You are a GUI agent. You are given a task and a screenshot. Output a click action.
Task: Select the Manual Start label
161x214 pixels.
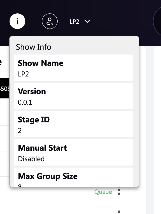(x=42, y=148)
